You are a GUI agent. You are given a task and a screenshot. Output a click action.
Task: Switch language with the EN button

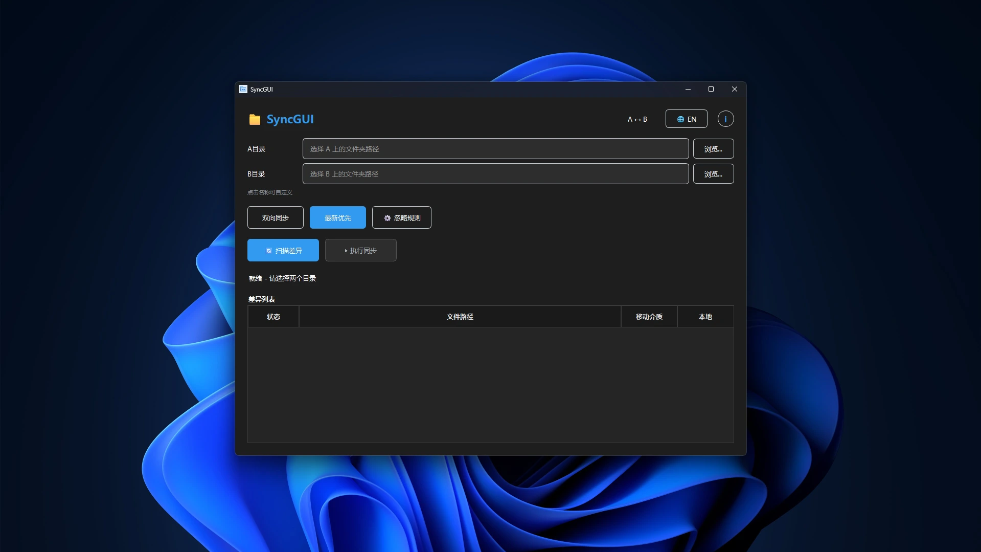687,119
